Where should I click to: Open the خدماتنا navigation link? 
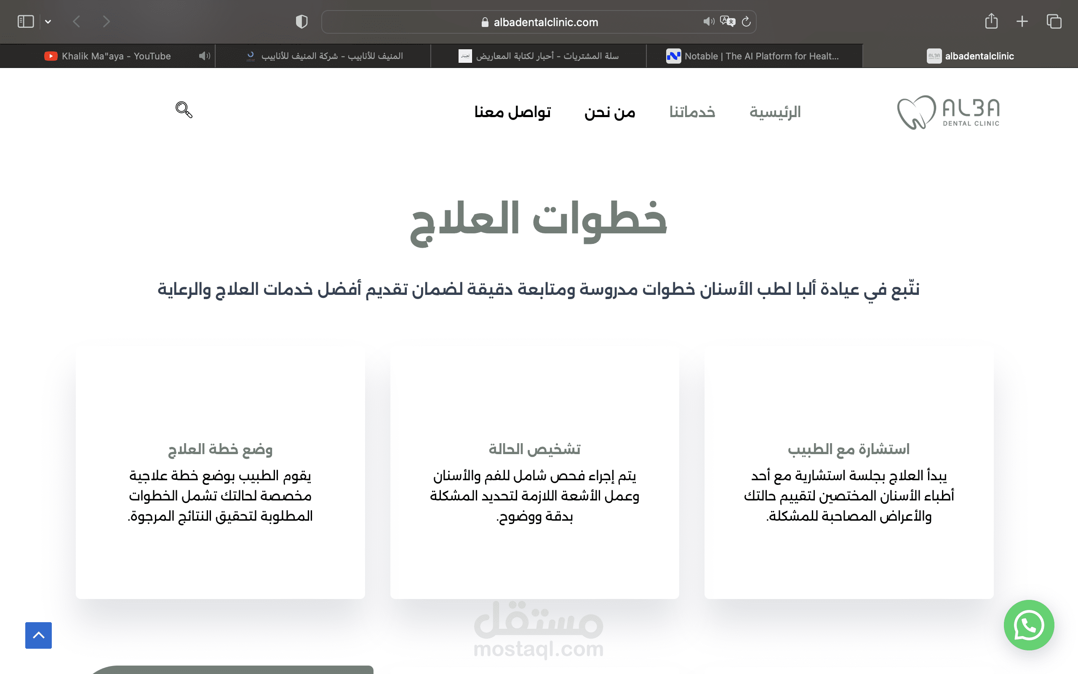point(692,112)
